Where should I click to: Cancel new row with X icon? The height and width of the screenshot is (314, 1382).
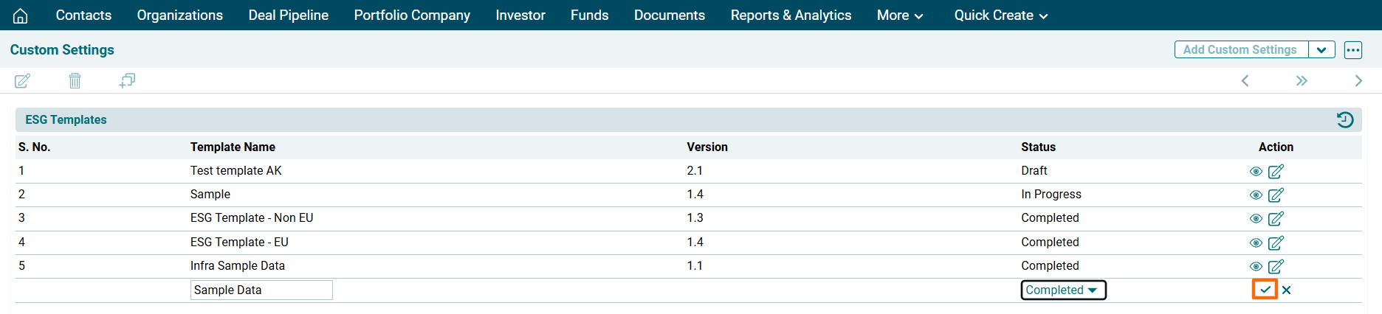click(x=1287, y=290)
